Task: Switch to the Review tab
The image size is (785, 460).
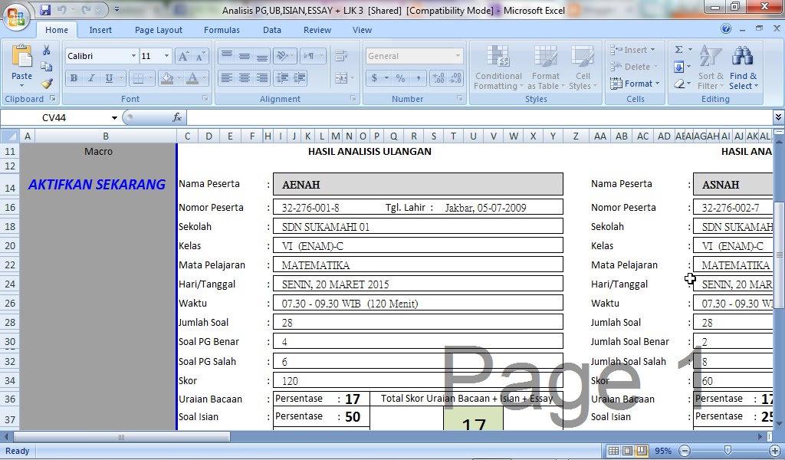Action: pos(317,30)
